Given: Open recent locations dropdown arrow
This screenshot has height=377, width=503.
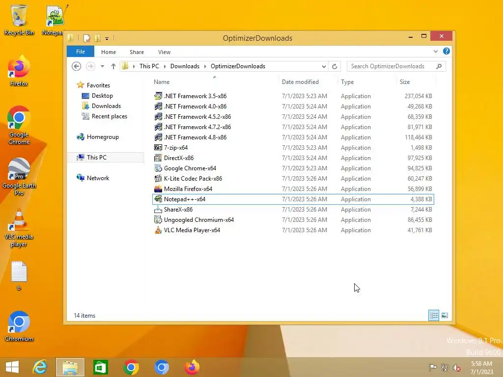Looking at the screenshot, I should 102,66.
